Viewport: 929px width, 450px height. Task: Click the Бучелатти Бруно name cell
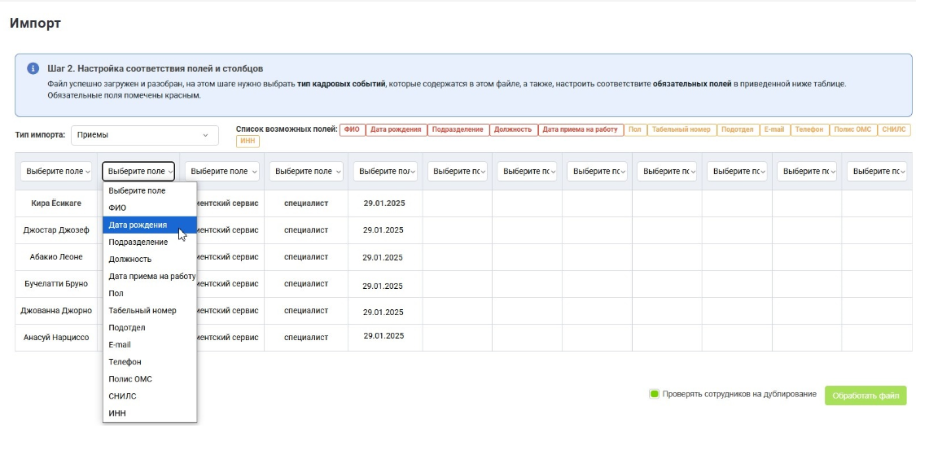pos(56,284)
